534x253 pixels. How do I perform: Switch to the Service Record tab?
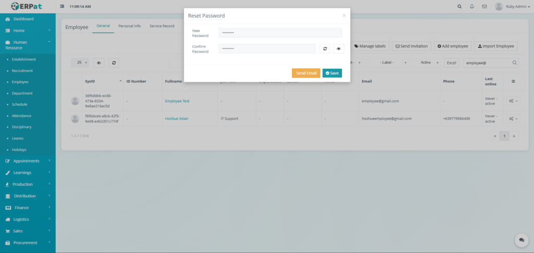click(x=162, y=26)
